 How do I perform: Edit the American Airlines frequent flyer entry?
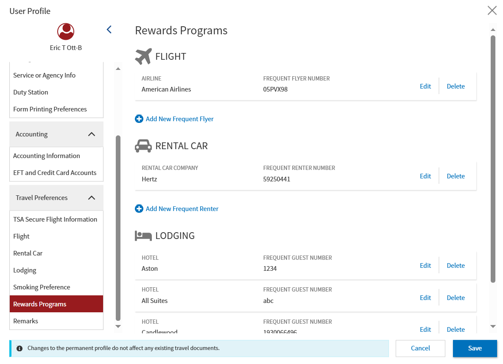(425, 86)
